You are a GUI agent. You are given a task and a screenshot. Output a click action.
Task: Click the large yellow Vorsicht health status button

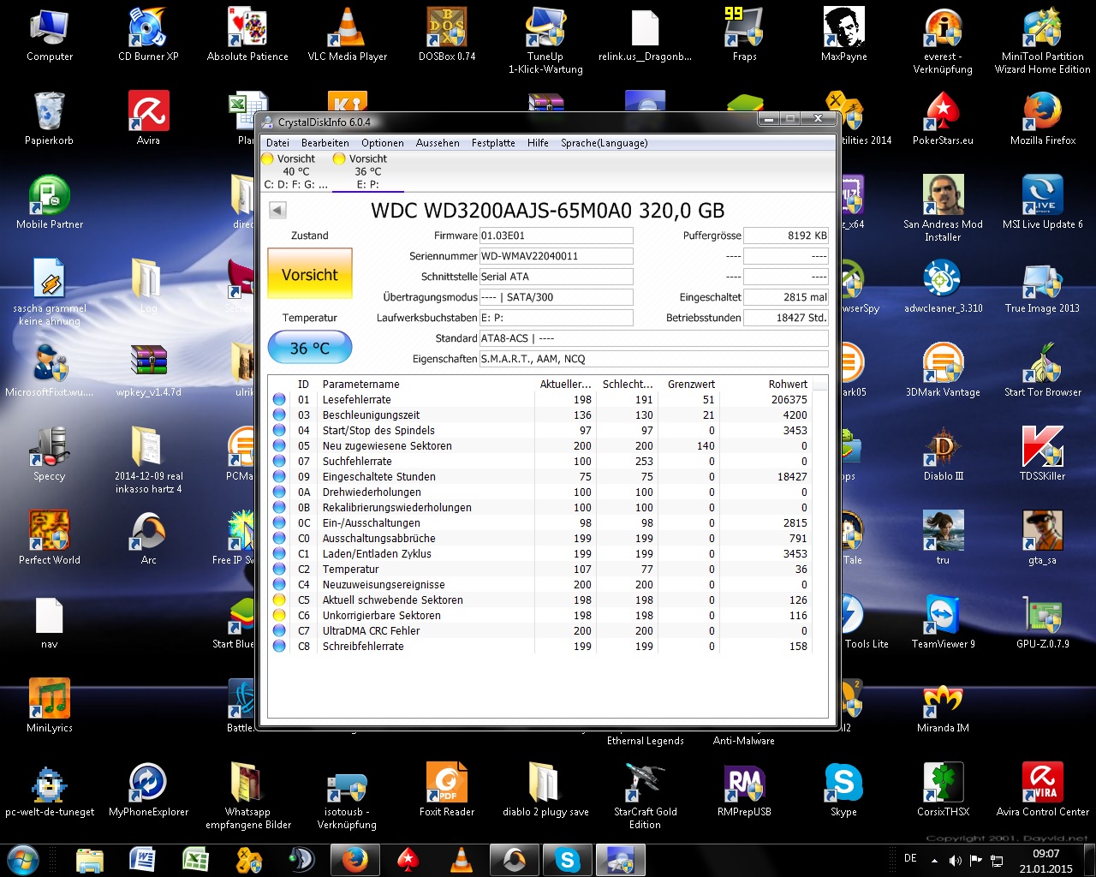click(x=310, y=274)
